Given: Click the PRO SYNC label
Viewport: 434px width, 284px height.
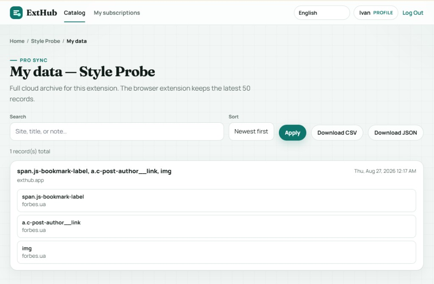Looking at the screenshot, I should click(33, 60).
